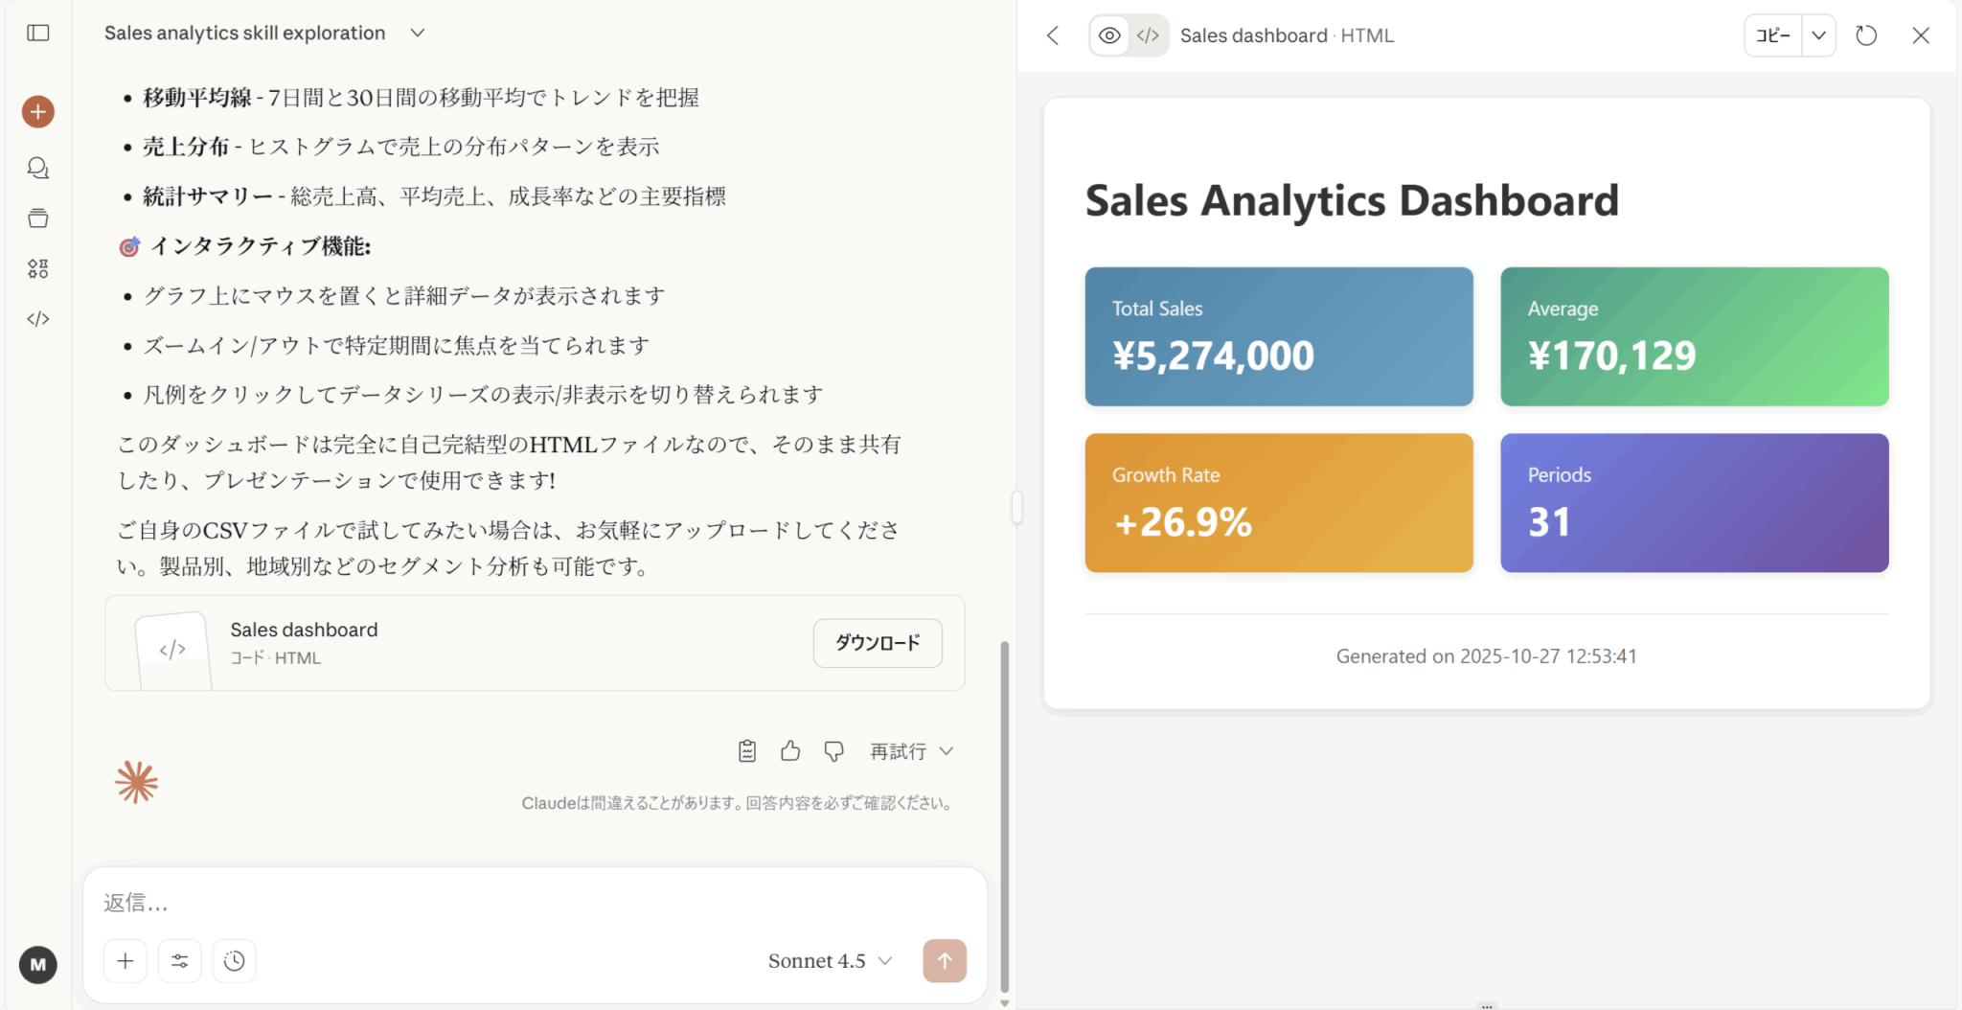The height and width of the screenshot is (1010, 1962).
Task: Open the conversation title dropdown menu
Action: coord(418,34)
